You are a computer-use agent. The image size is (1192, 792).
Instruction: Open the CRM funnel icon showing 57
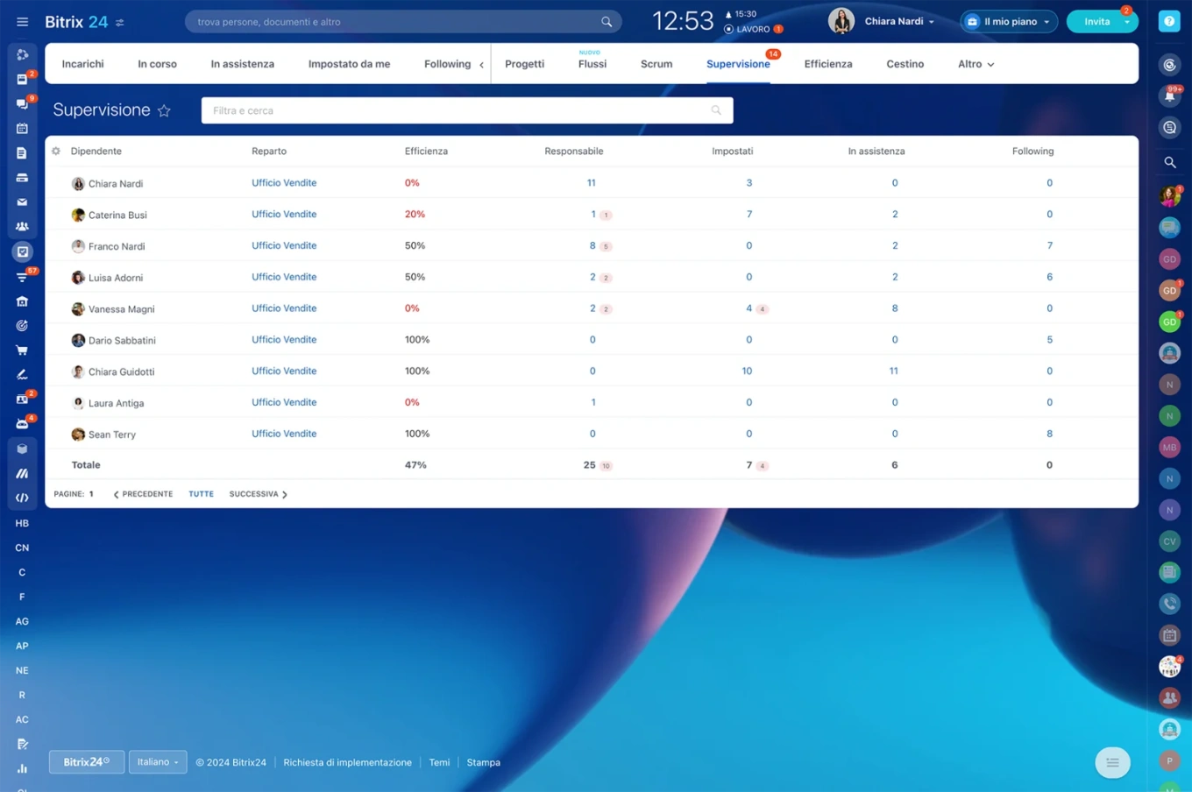22,275
